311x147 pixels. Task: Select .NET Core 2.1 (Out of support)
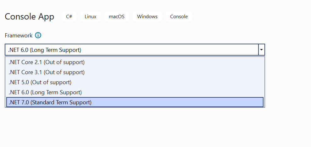coord(135,62)
